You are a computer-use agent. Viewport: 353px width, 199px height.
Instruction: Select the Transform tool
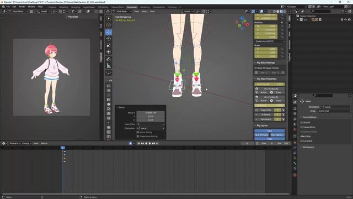pyautogui.click(x=109, y=52)
